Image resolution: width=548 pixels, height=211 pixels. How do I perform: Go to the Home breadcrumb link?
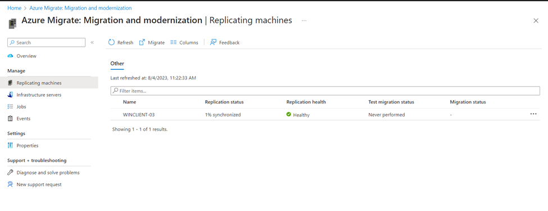14,8
